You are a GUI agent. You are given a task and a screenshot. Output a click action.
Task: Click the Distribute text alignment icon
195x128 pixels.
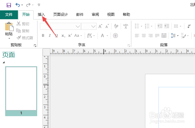[x=164, y=36]
